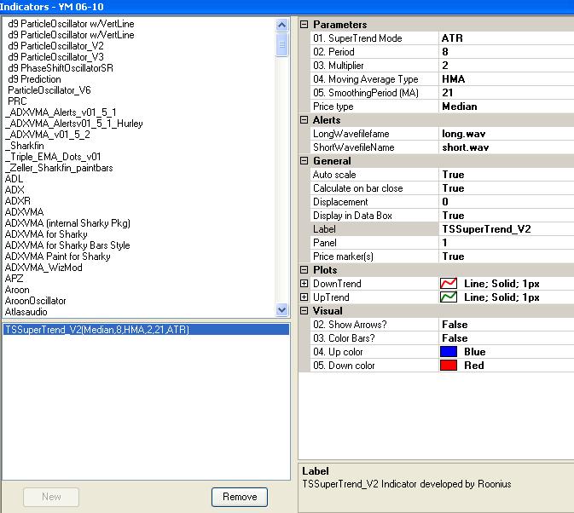Select Atlasaudio indicator

26,312
